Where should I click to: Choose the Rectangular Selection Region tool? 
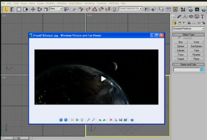click(x=19, y=9)
